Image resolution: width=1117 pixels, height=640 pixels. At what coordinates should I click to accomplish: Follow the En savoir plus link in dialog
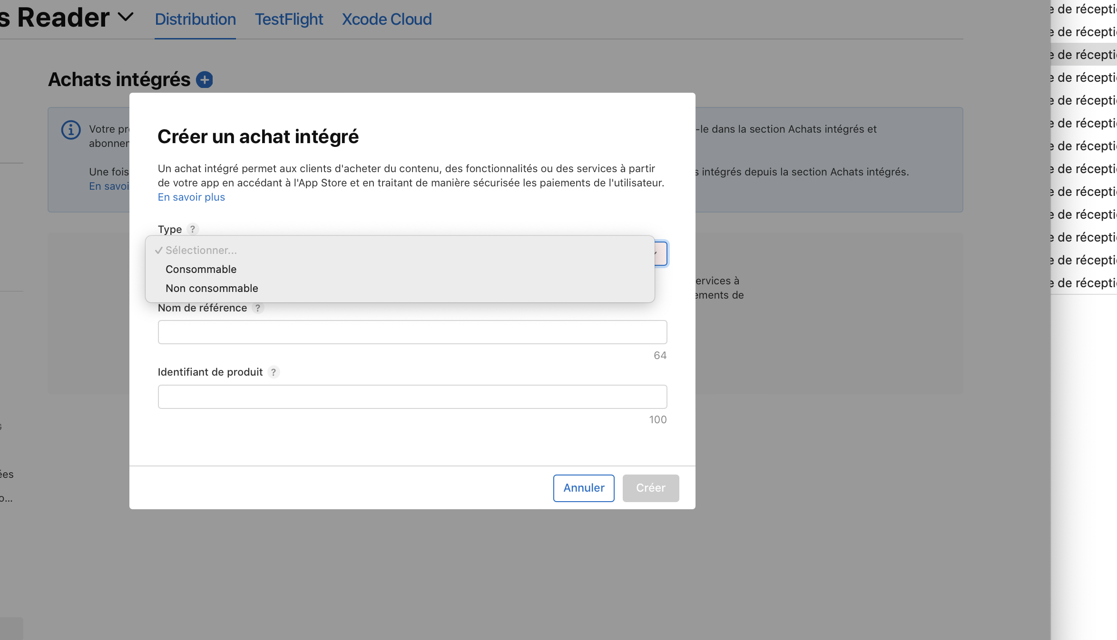191,197
